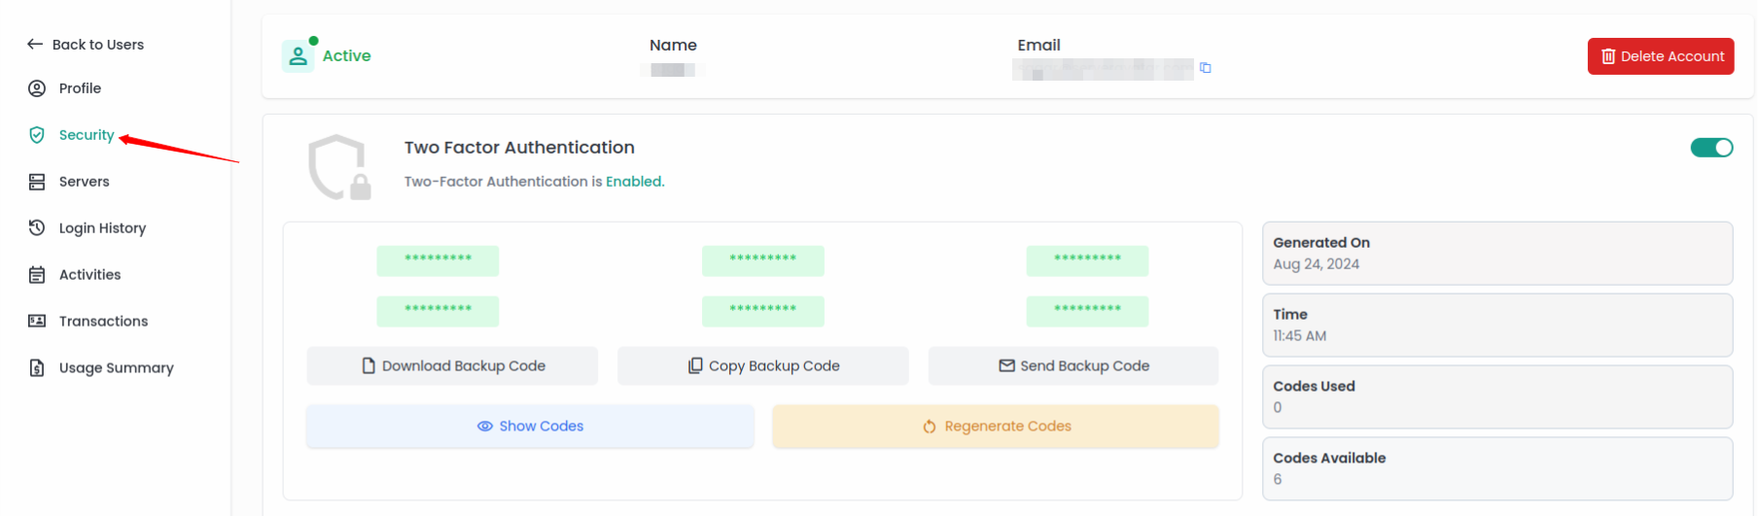
Task: Disable the Two Factor Authentication toggle
Action: pos(1710,148)
